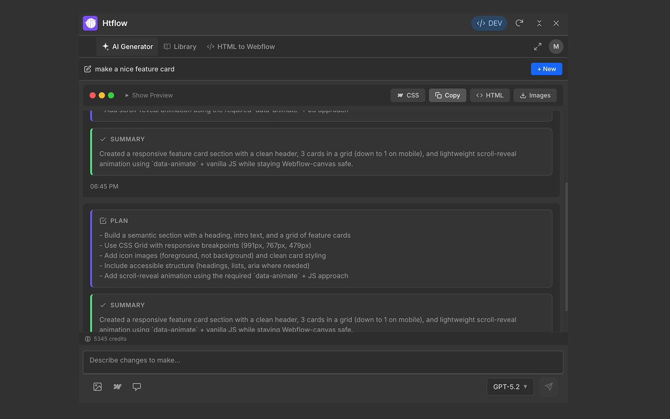Click the '5345 credits' status text
Viewport: 670px width, 419px height.
pos(110,339)
